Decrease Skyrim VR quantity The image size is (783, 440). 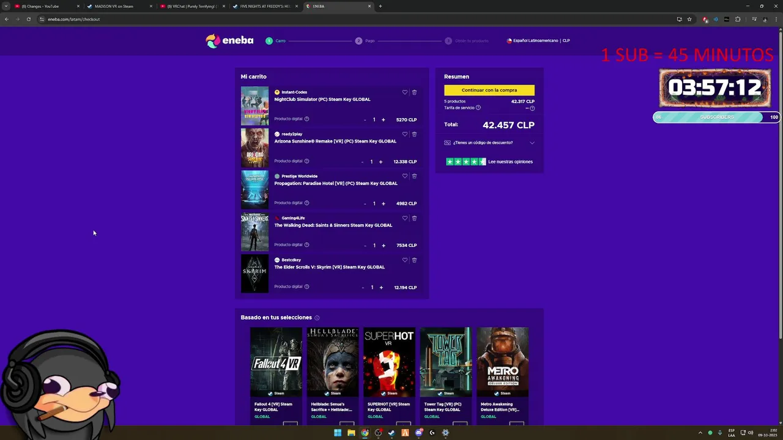[363, 287]
